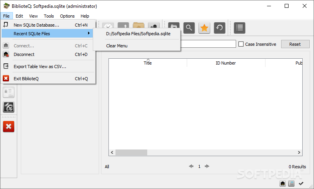The height and width of the screenshot is (189, 314).
Task: Click the Reset button
Action: tap(295, 44)
